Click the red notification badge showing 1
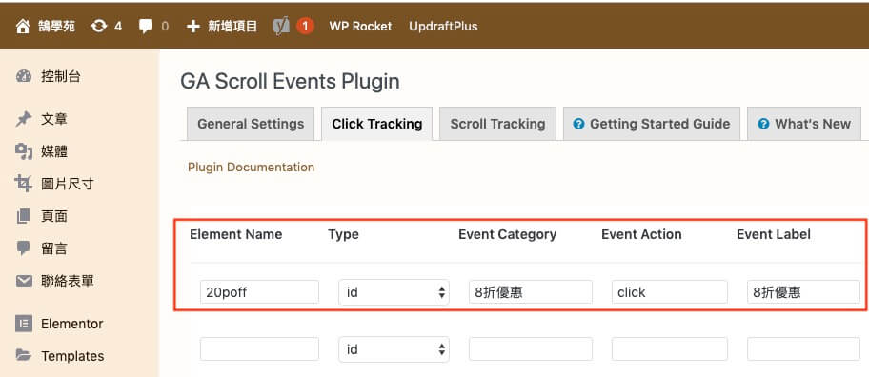Viewport: 869px width, 377px height. [305, 26]
